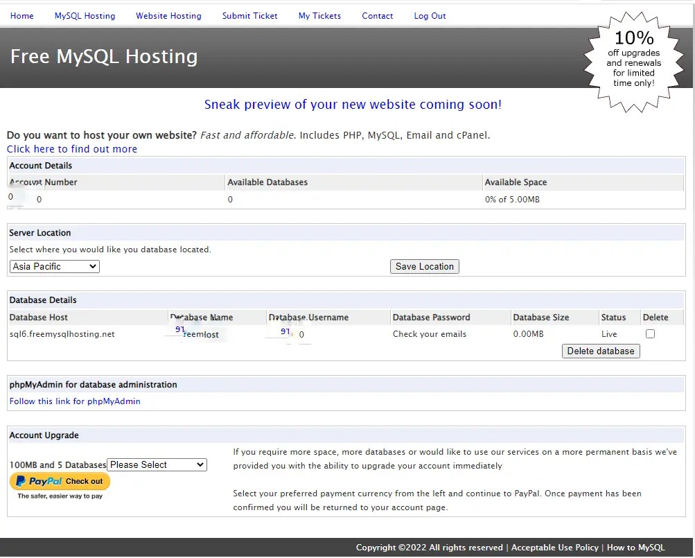This screenshot has width=695, height=558.
Task: Select Home in the navigation menu
Action: [x=21, y=15]
